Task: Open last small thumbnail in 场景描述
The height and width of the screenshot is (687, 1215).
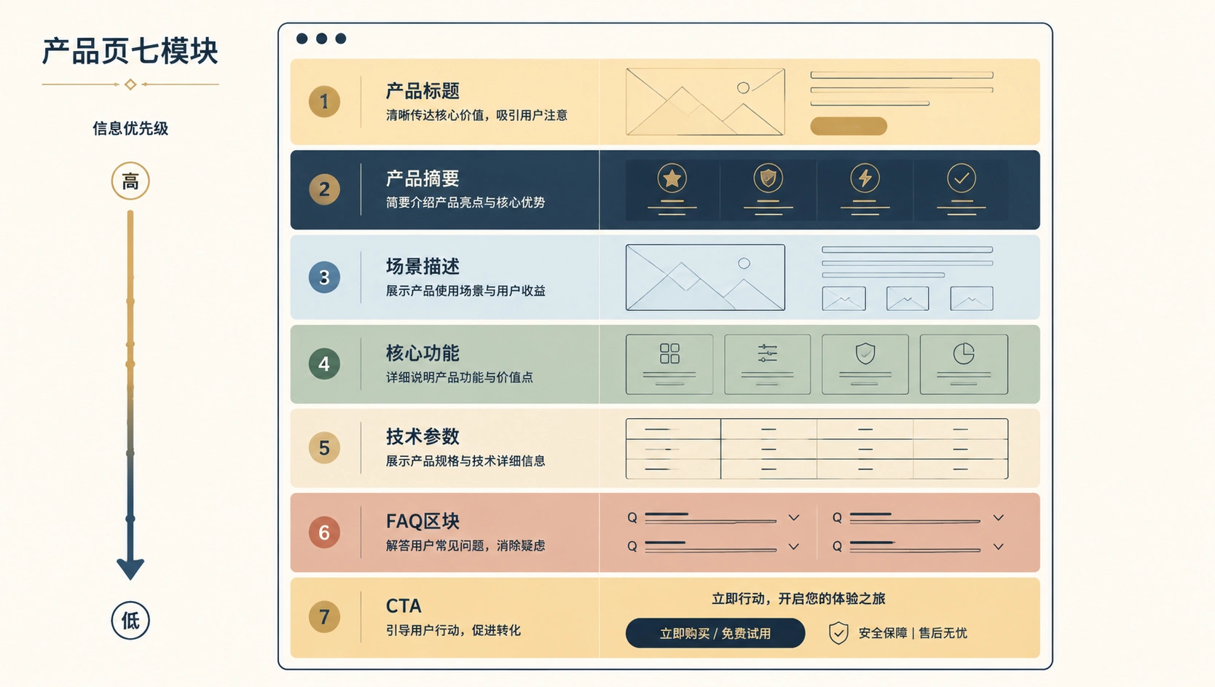Action: coord(972,299)
